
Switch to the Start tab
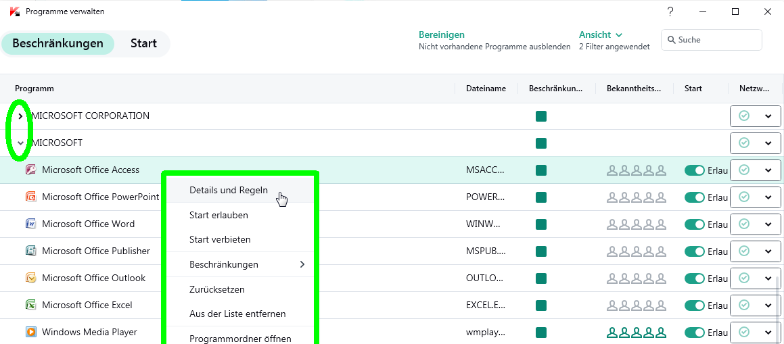pos(143,43)
